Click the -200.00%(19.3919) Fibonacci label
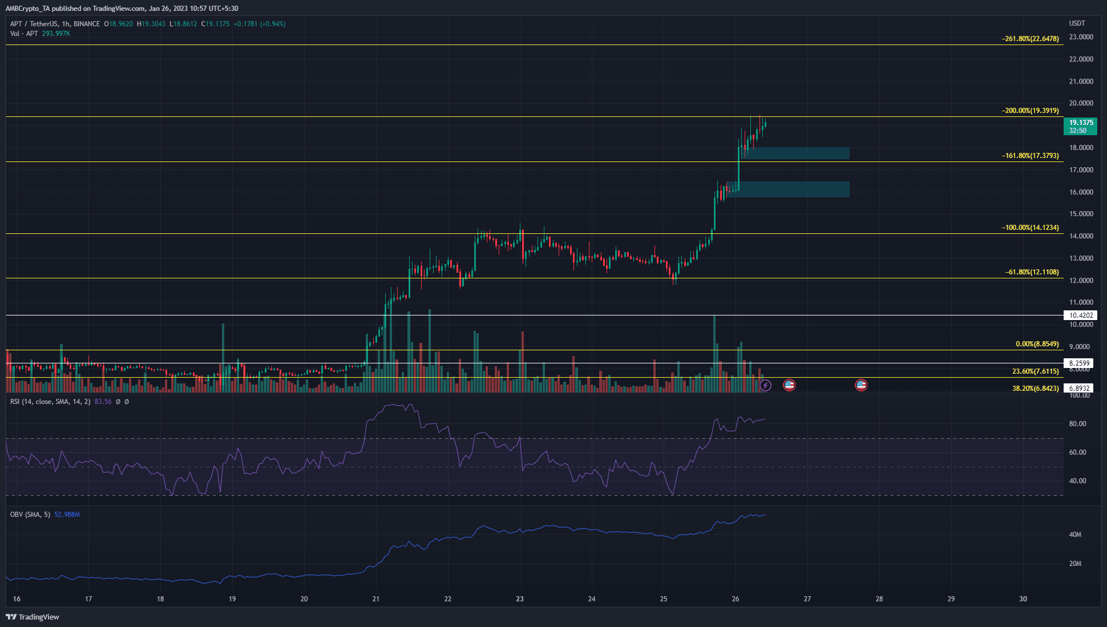This screenshot has height=627, width=1107. [1031, 111]
